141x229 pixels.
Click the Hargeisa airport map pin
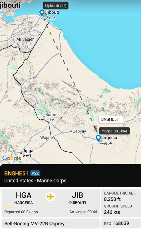pyautogui.click(x=98, y=138)
